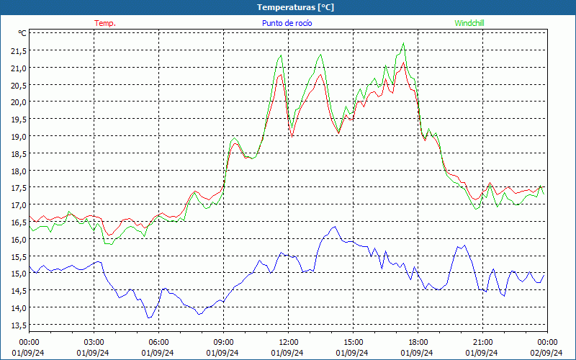This screenshot has width=576, height=360.
Task: Click the '03:00' time label
Action: pos(94,343)
